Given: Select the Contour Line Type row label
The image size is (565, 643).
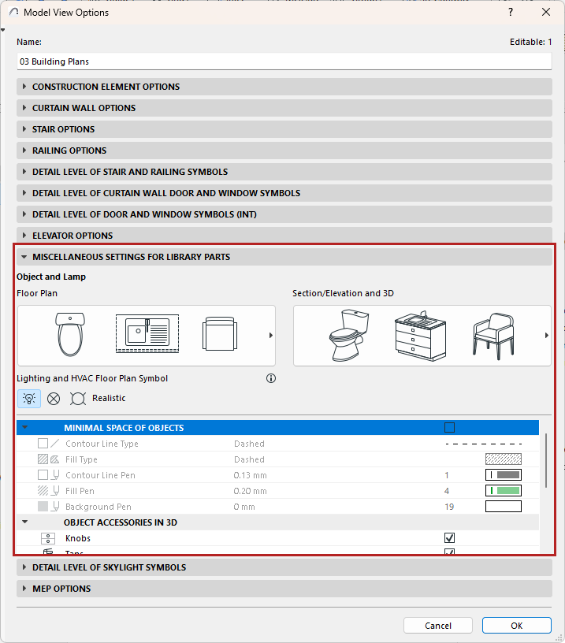Looking at the screenshot, I should click(x=102, y=444).
